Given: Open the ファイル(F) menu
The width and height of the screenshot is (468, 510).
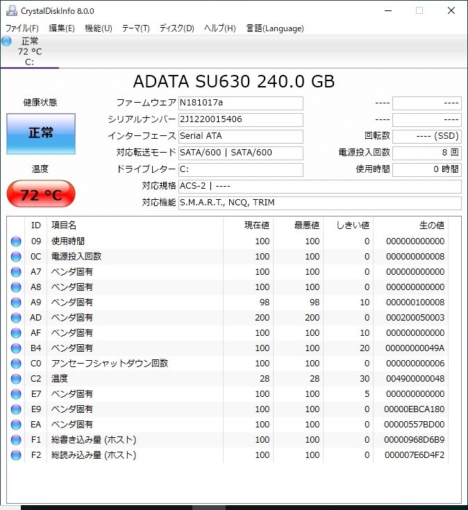Looking at the screenshot, I should click(x=22, y=28).
